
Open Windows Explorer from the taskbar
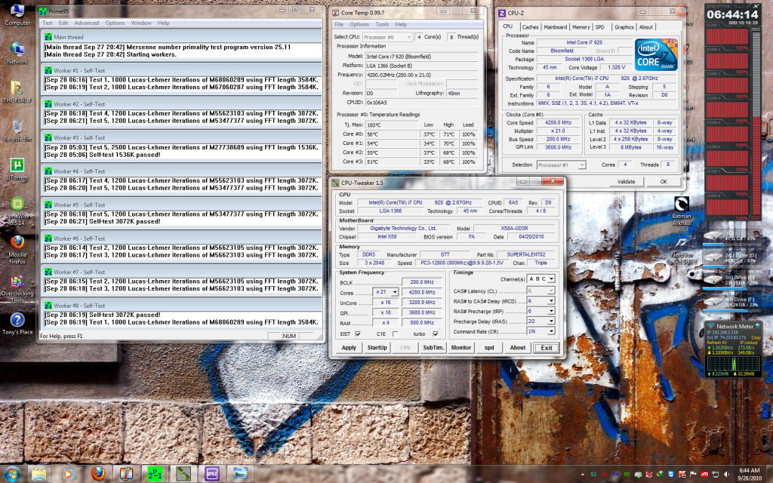[39, 474]
